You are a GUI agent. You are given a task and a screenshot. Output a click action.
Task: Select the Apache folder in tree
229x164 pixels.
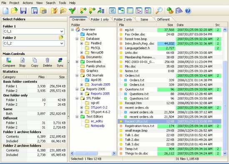pyautogui.click(x=92, y=34)
